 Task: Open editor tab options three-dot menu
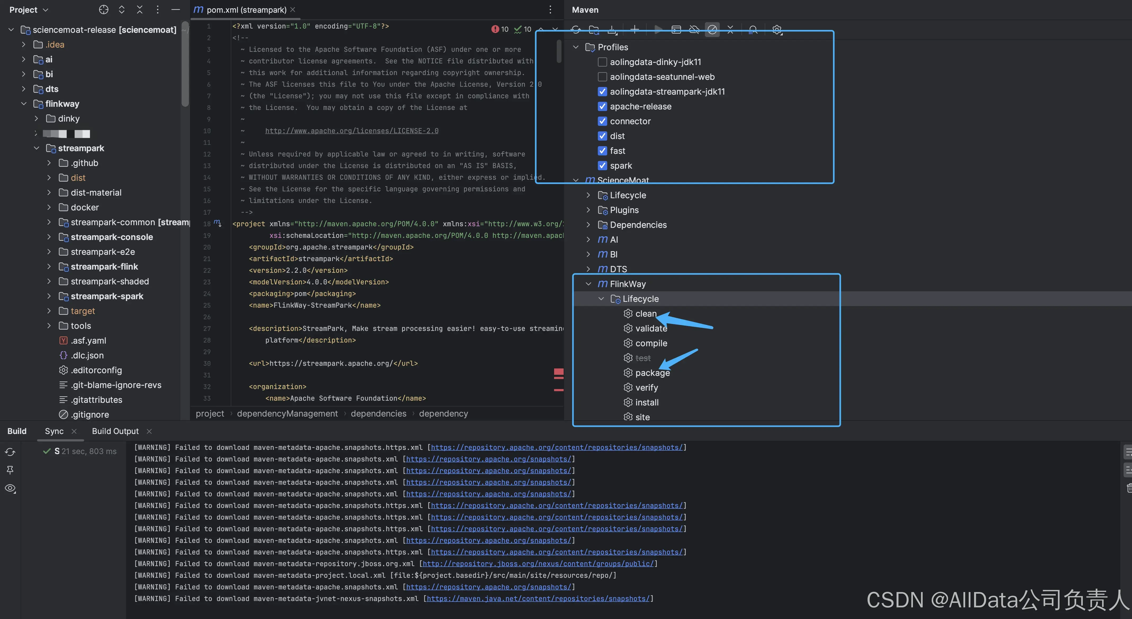pyautogui.click(x=550, y=10)
